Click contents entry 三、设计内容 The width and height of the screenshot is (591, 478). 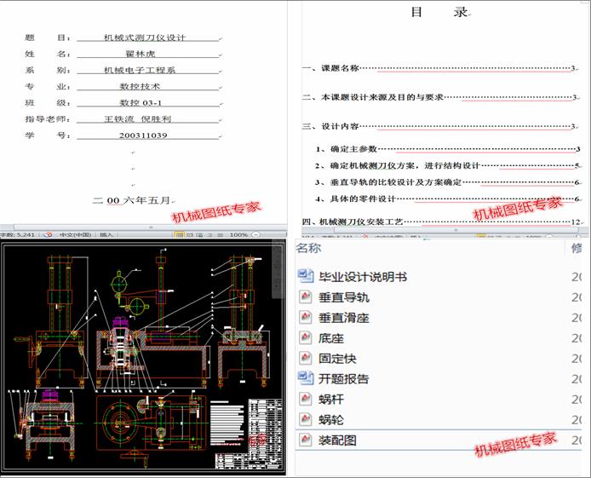tap(440, 126)
